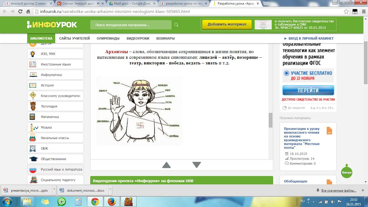Open the БИБЛИОТЕКА menu item
The height and width of the screenshot is (207, 368).
41,38
